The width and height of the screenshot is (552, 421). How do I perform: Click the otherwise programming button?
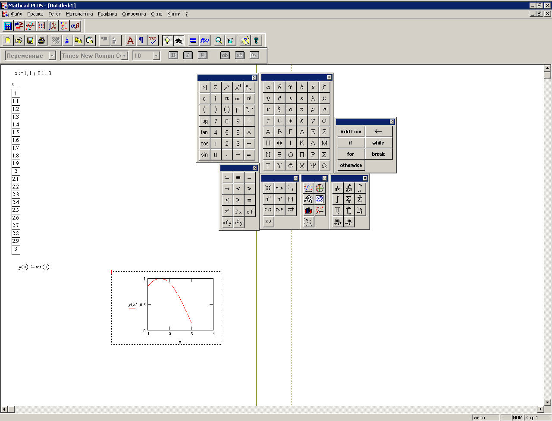tap(351, 165)
